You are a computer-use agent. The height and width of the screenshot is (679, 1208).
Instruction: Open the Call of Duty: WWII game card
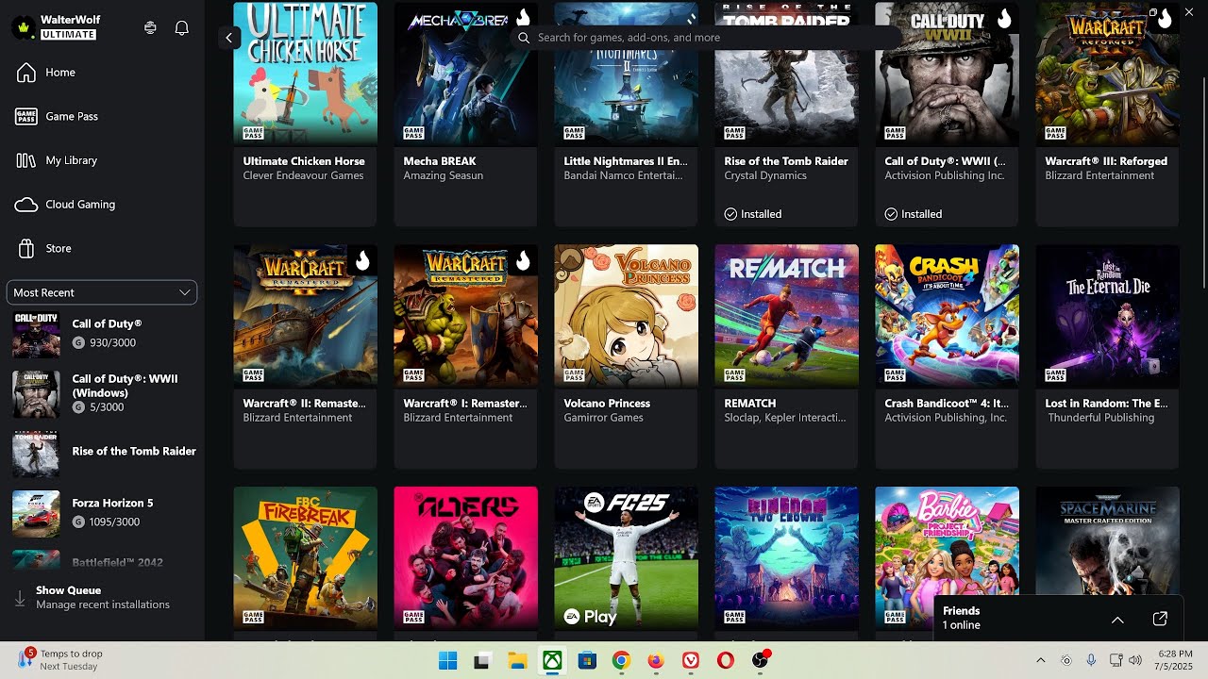[947, 114]
